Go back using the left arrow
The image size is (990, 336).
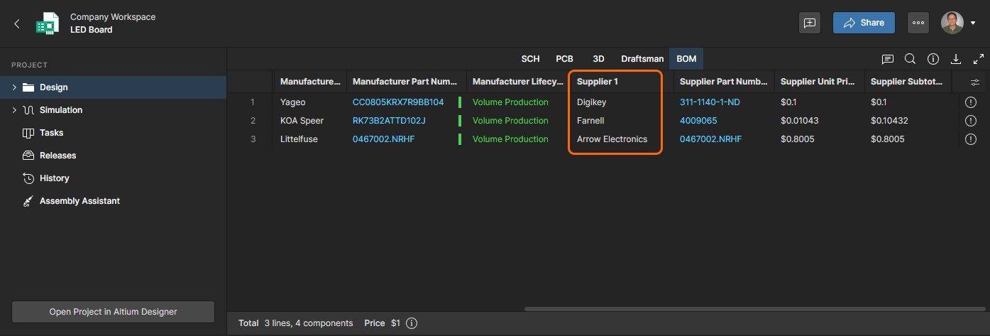(17, 23)
